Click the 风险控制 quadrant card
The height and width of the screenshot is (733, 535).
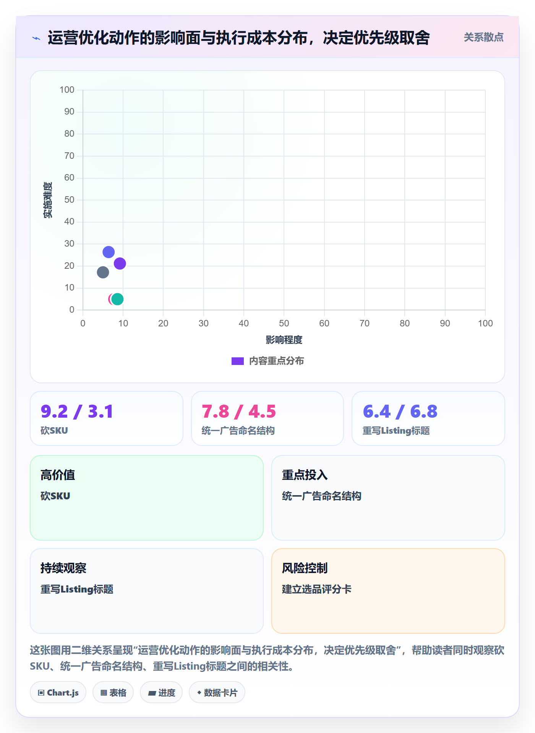tap(388, 591)
